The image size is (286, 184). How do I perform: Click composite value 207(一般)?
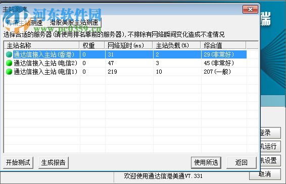[217, 72]
